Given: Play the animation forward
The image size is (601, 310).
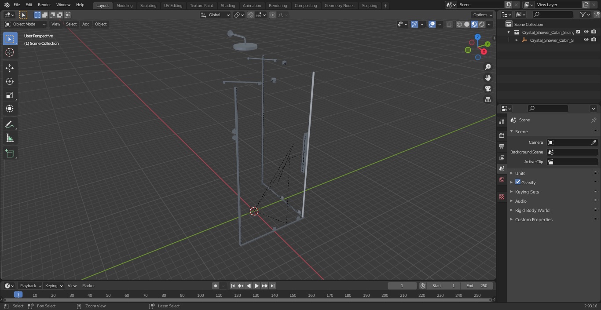Looking at the screenshot, I should tap(257, 286).
